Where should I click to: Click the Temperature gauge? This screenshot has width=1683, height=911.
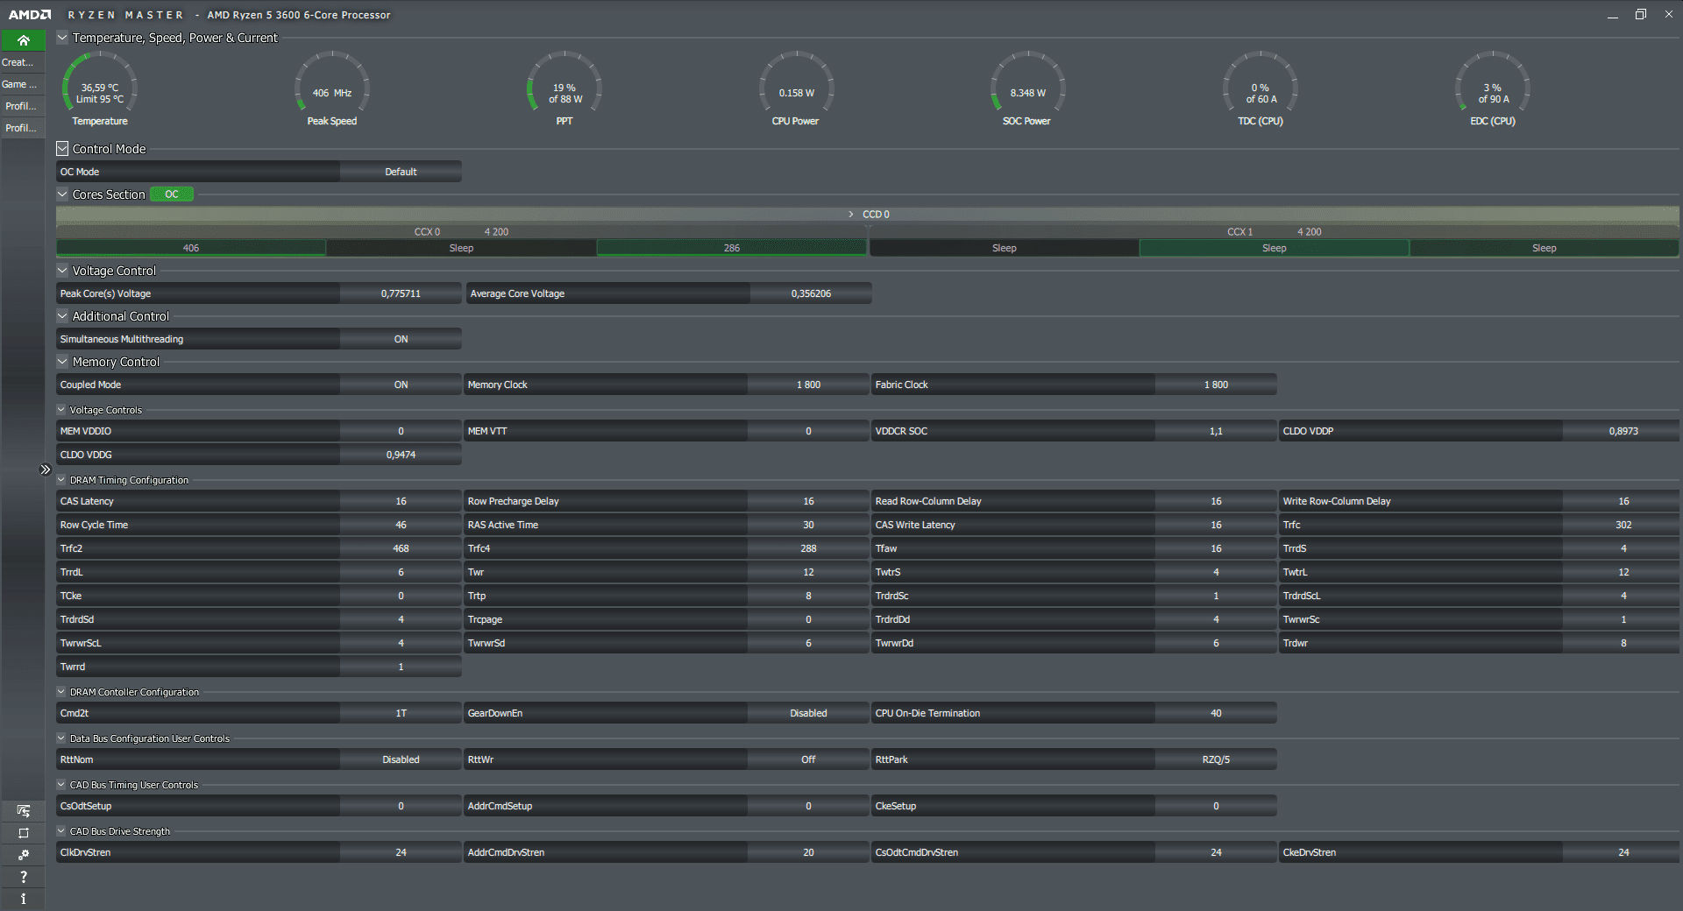point(100,88)
